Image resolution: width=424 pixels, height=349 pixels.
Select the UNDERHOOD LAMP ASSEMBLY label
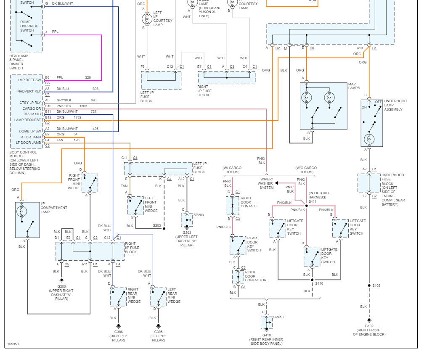(395, 105)
